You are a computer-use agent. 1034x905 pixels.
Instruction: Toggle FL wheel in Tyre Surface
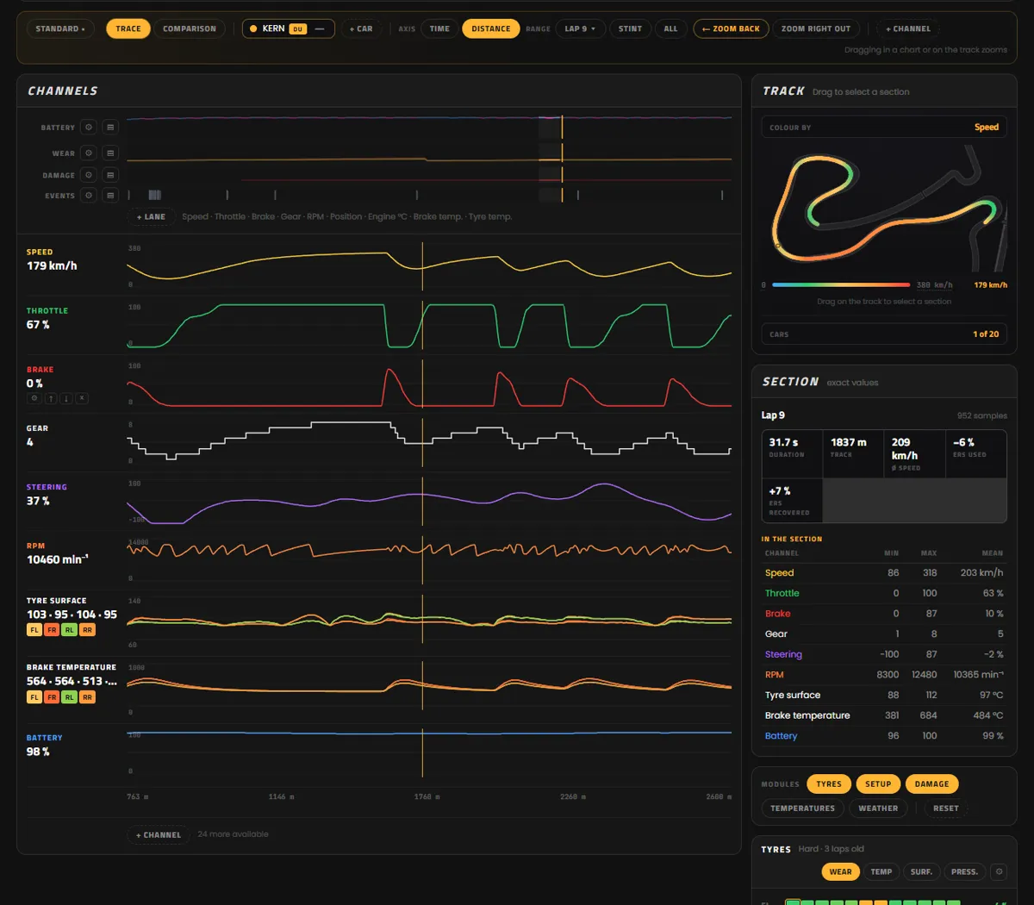[34, 630]
